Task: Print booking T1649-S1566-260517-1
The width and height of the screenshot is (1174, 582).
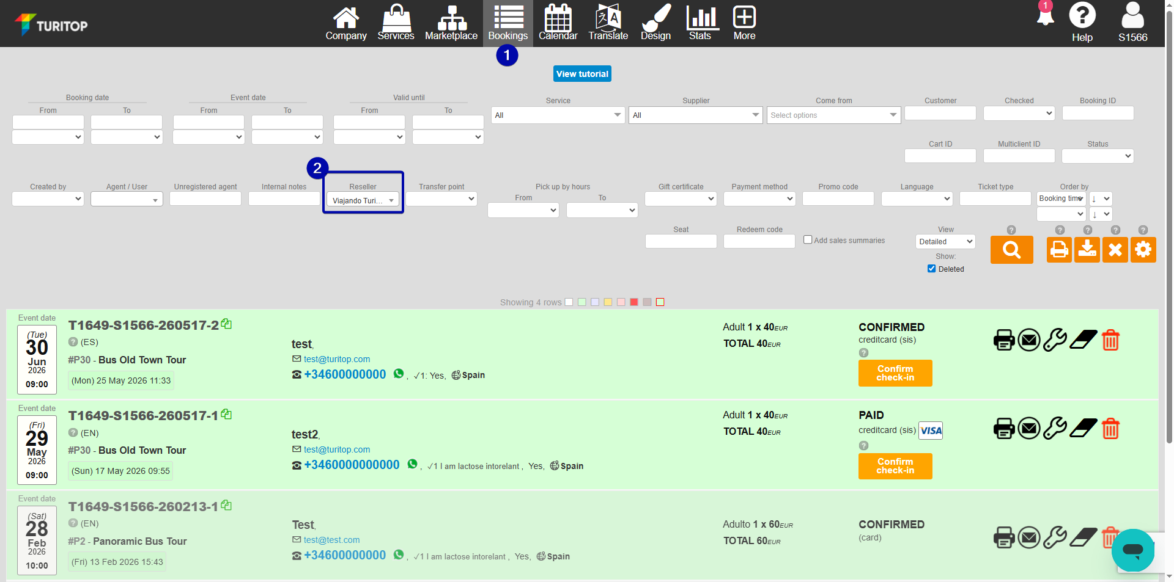Action: click(1004, 428)
